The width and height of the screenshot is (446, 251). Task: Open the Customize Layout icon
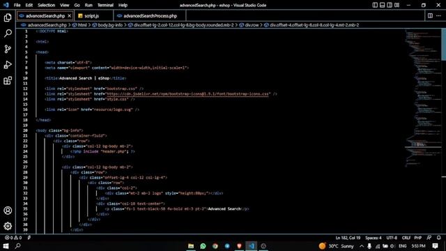pyautogui.click(x=397, y=5)
